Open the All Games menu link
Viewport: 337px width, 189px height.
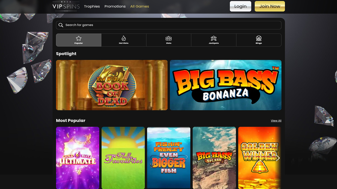coord(140,6)
